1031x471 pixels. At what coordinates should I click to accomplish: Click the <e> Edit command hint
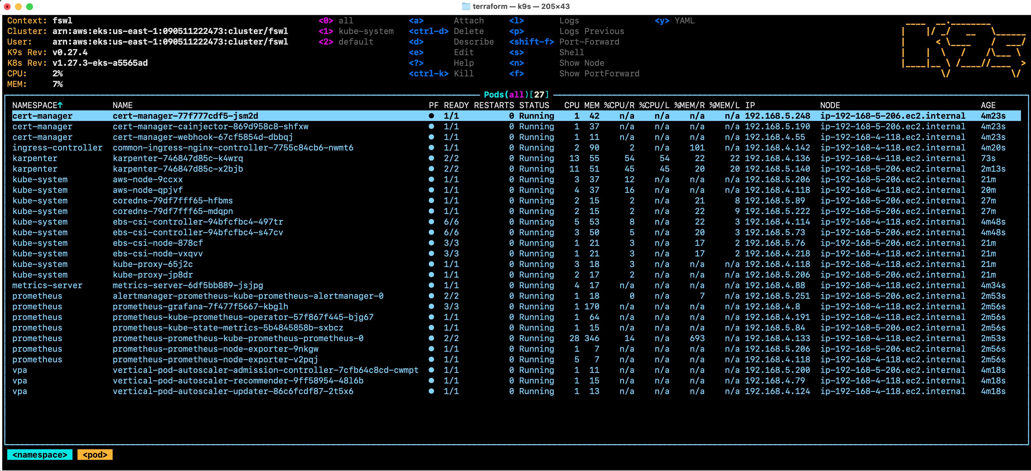click(441, 52)
